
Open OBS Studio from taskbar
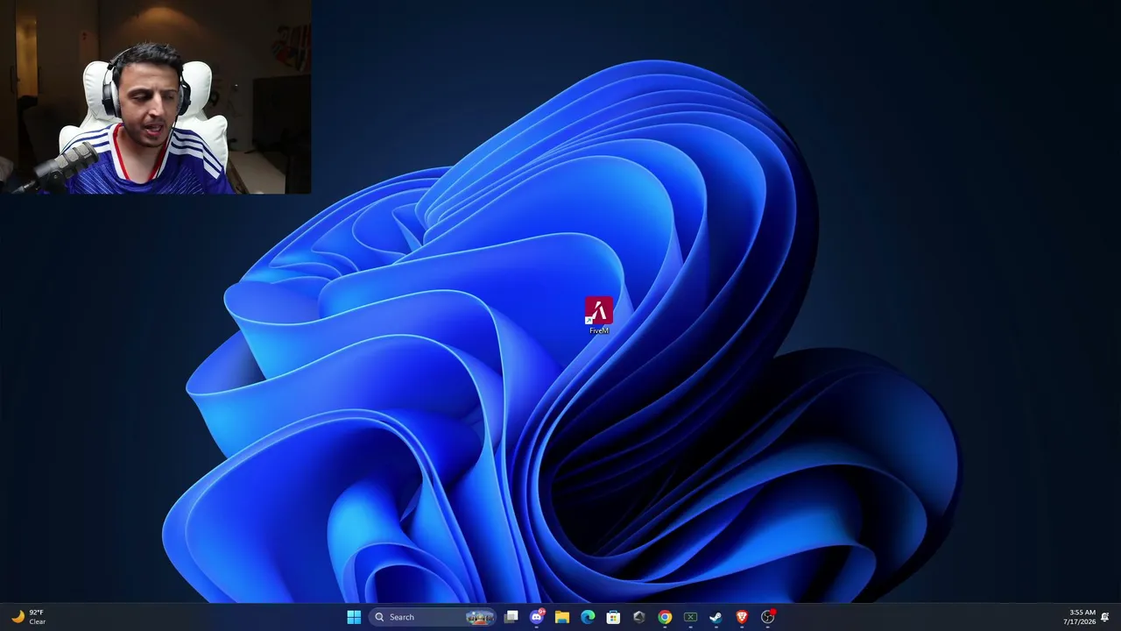[767, 617]
